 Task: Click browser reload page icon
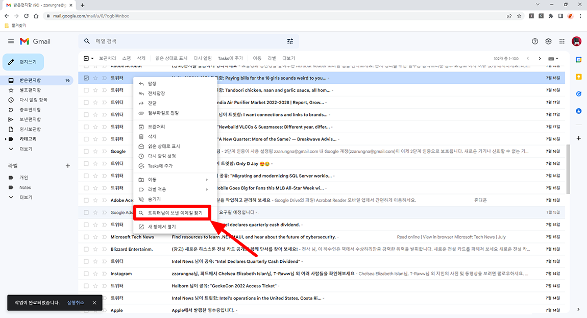tap(26, 16)
